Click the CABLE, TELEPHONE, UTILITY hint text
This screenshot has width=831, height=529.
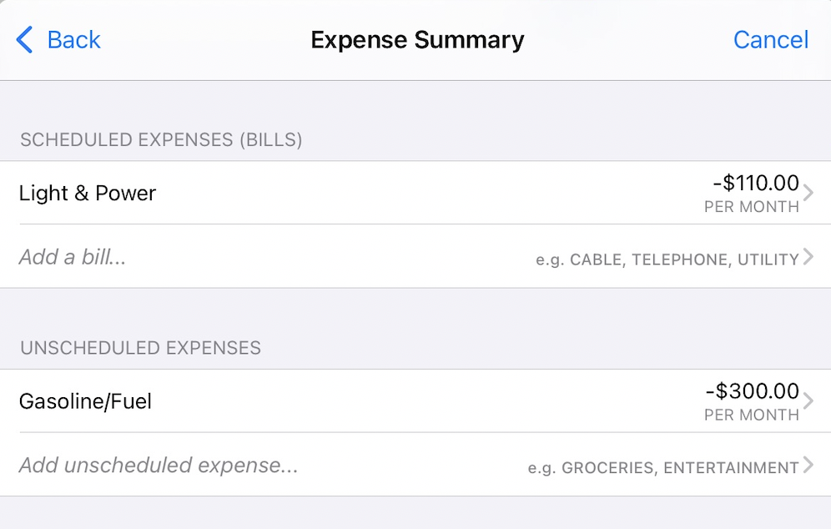(x=667, y=259)
